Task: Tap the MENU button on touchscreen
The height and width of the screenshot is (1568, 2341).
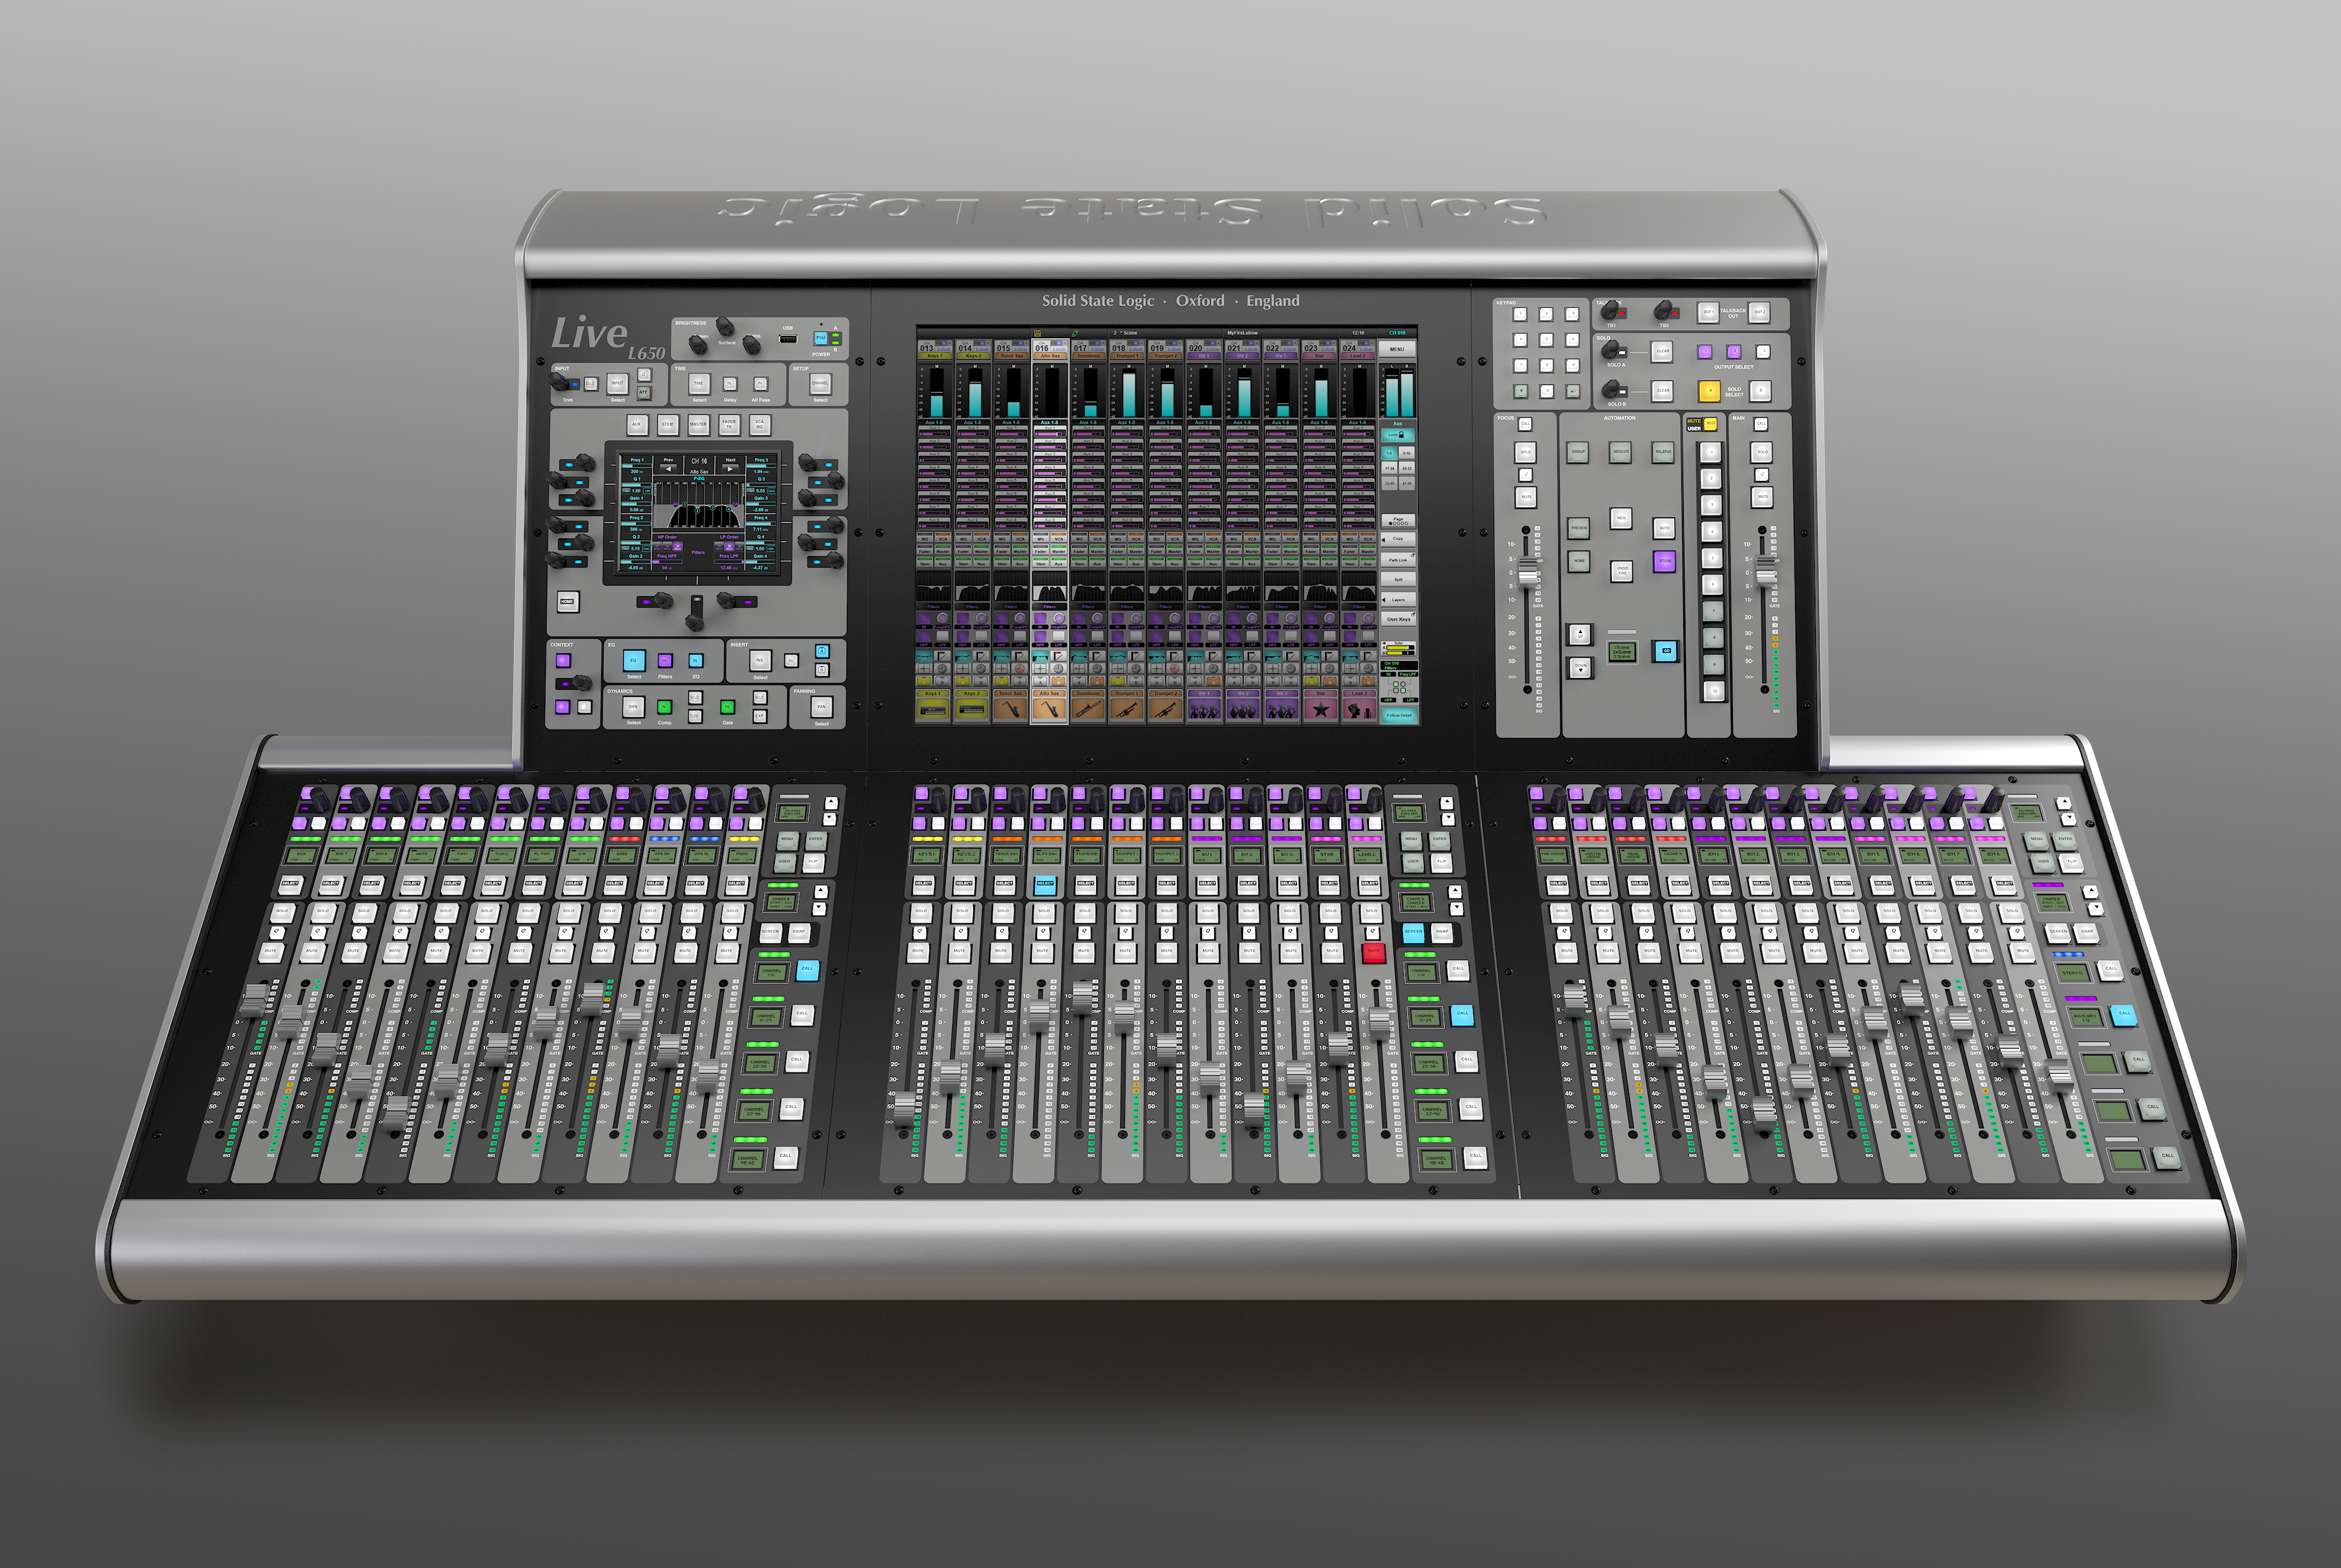Action: (1397, 350)
